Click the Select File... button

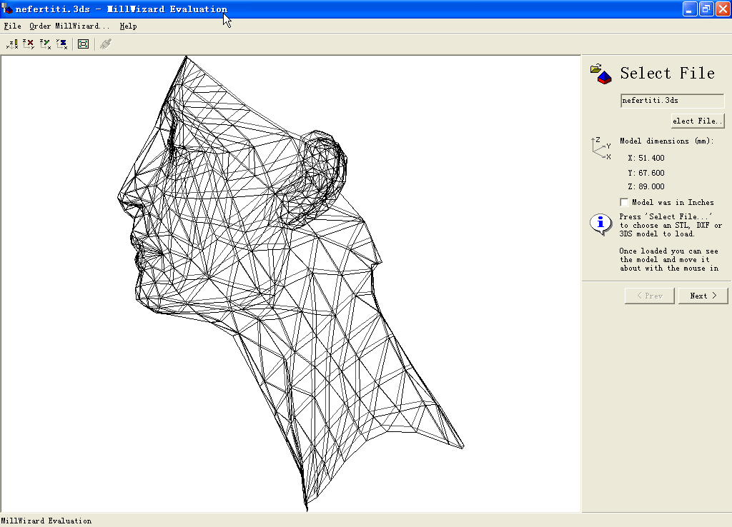pyautogui.click(x=698, y=121)
